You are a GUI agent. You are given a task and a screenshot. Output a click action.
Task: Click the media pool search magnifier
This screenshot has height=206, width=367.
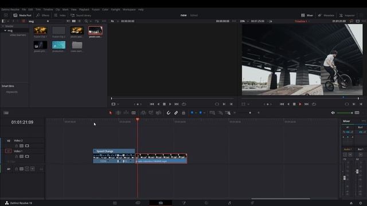86,21
